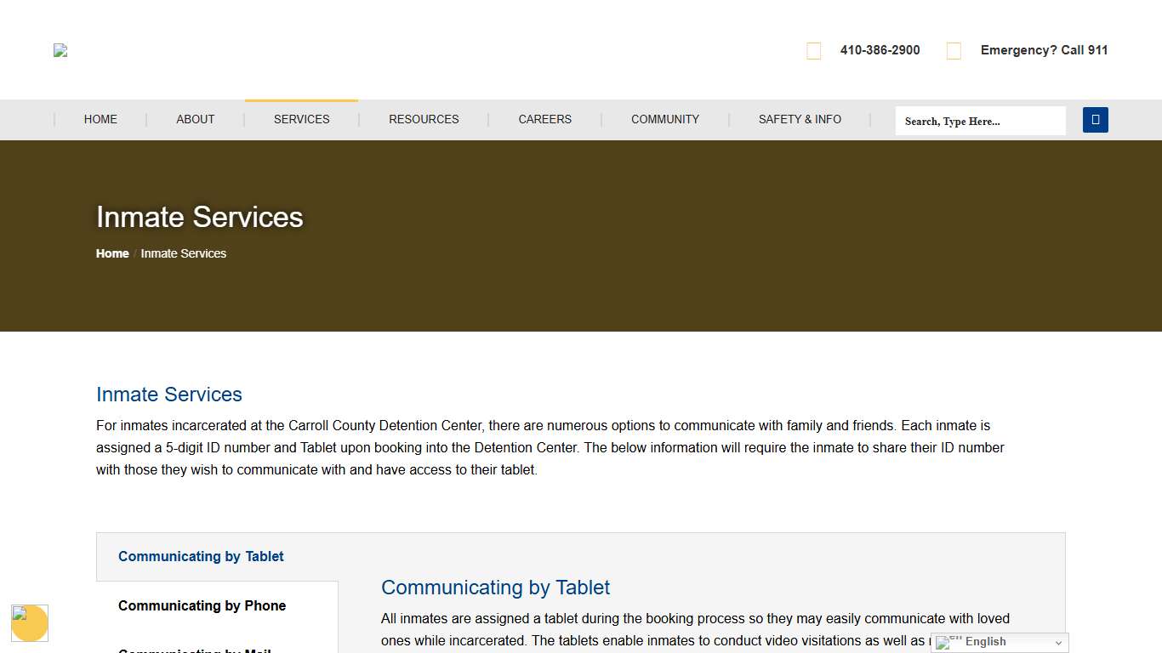Expand the Communicating by Phone section
The image size is (1162, 653).
tap(202, 605)
